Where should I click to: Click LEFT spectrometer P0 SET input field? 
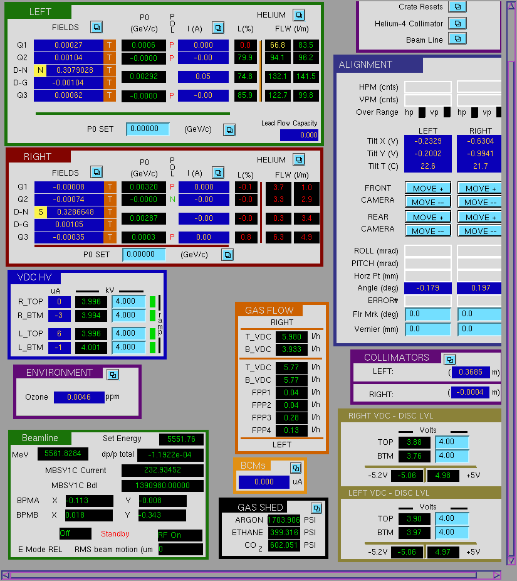tap(148, 129)
